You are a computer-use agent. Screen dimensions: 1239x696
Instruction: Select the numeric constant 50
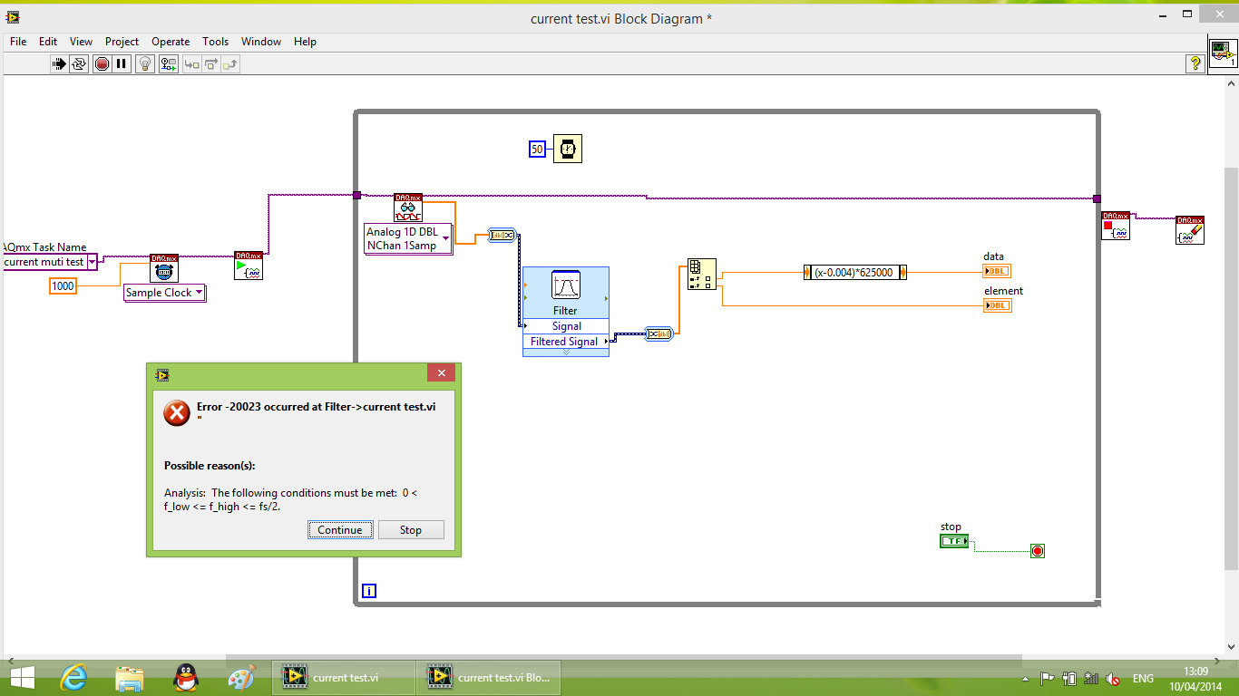coord(537,150)
